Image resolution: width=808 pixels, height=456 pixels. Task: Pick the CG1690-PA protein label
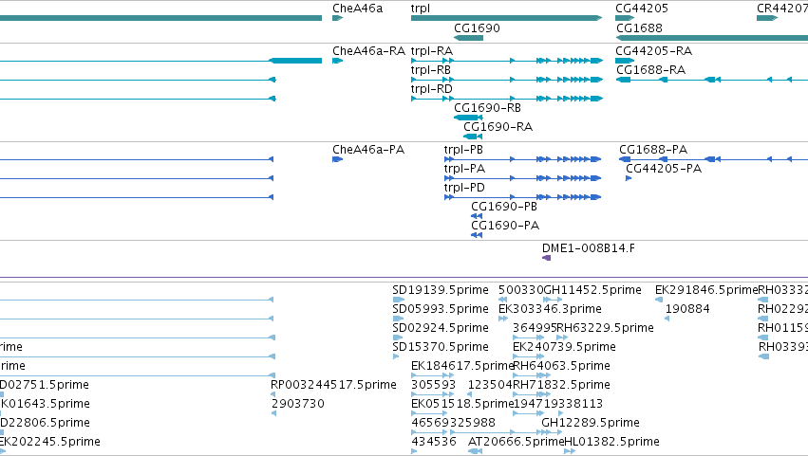[x=505, y=226]
